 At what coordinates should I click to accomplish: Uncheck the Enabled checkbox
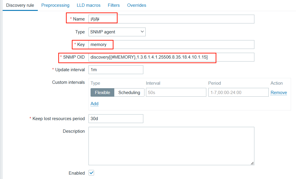(91, 173)
